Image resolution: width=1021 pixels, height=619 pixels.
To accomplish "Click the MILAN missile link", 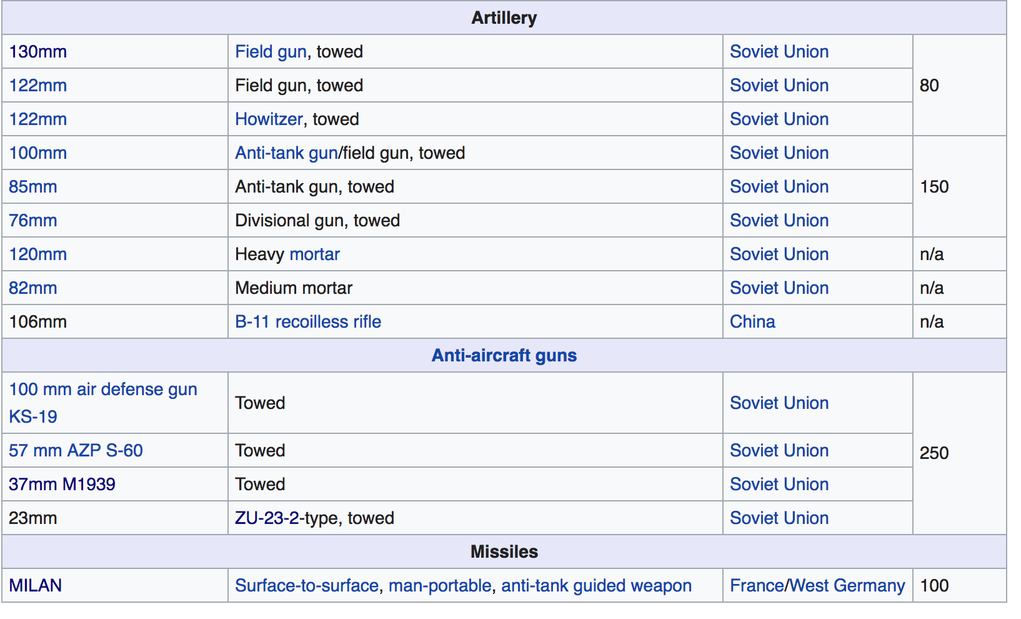I will click(35, 585).
